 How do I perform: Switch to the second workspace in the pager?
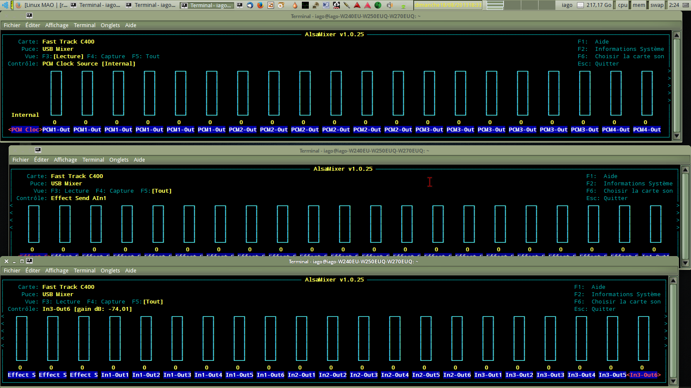[513, 5]
